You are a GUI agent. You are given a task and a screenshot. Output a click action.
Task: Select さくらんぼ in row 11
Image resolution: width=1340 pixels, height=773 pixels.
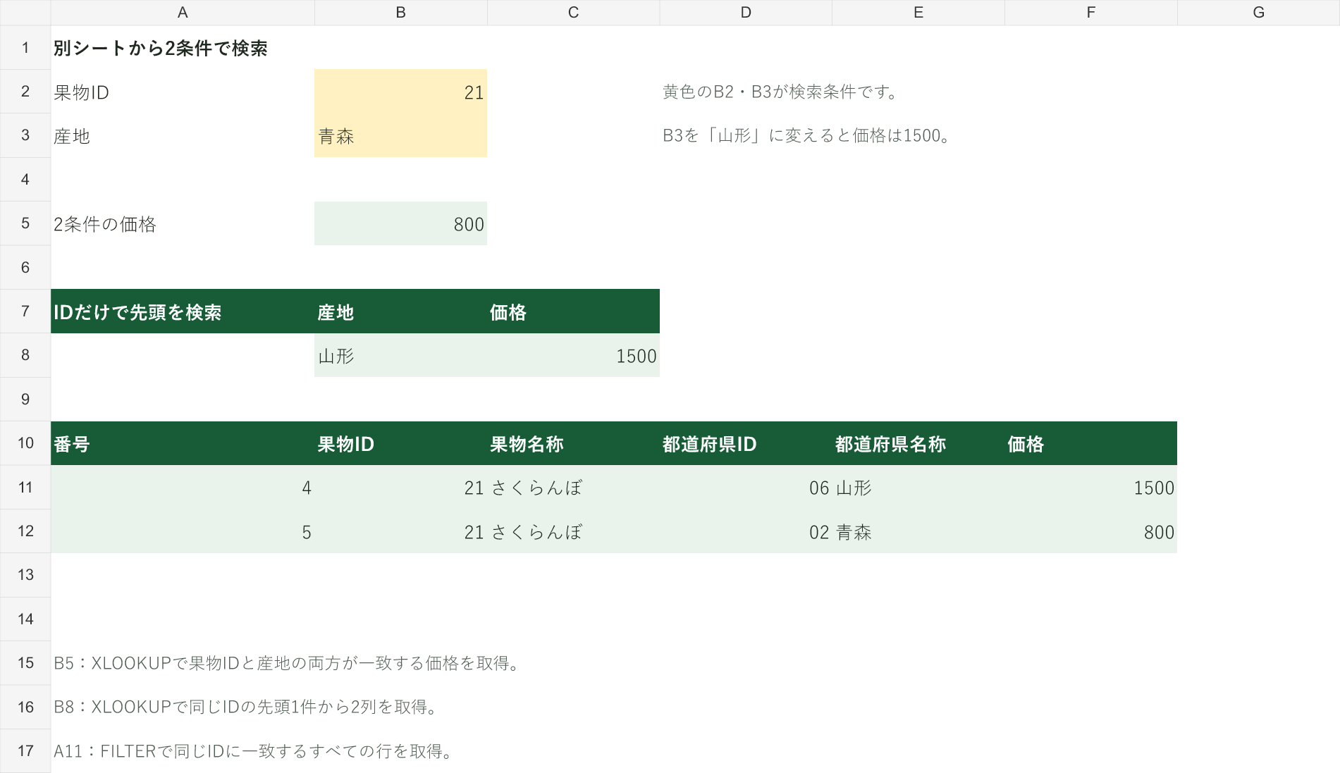[573, 488]
